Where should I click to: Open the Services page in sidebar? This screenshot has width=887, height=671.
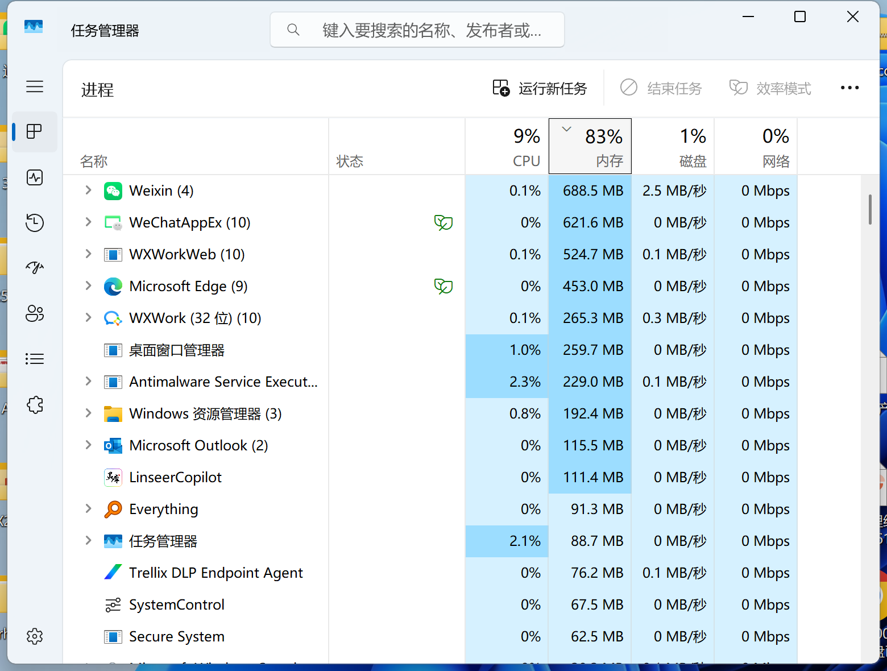35,405
